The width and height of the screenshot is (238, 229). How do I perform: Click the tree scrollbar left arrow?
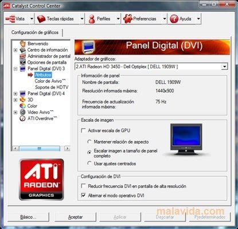point(15,149)
